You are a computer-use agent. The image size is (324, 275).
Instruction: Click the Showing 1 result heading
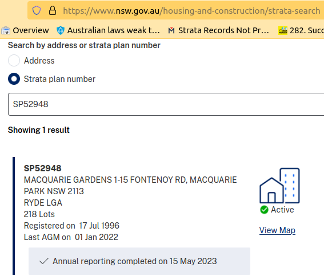pyautogui.click(x=39, y=130)
